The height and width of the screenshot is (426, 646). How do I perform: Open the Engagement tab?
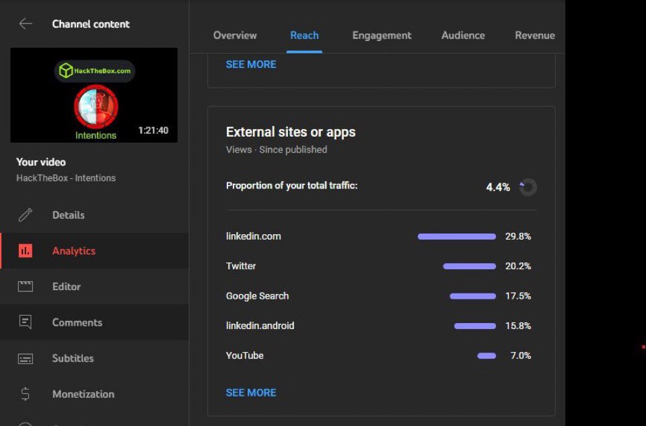tap(382, 36)
